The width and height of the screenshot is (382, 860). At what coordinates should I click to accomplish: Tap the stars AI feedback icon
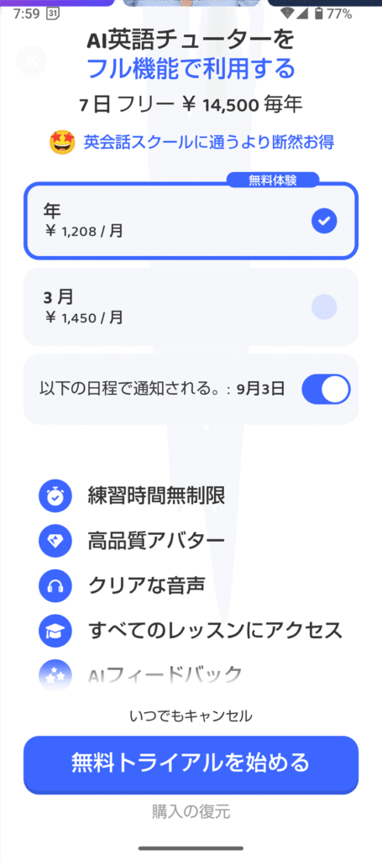[55, 674]
